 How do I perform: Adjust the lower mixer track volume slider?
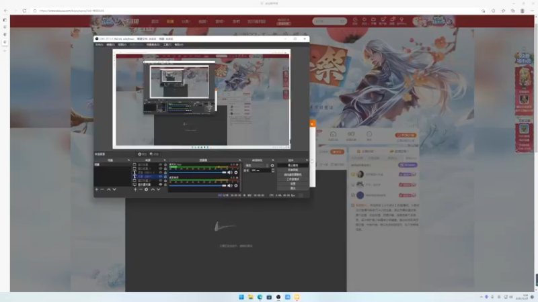click(198, 186)
